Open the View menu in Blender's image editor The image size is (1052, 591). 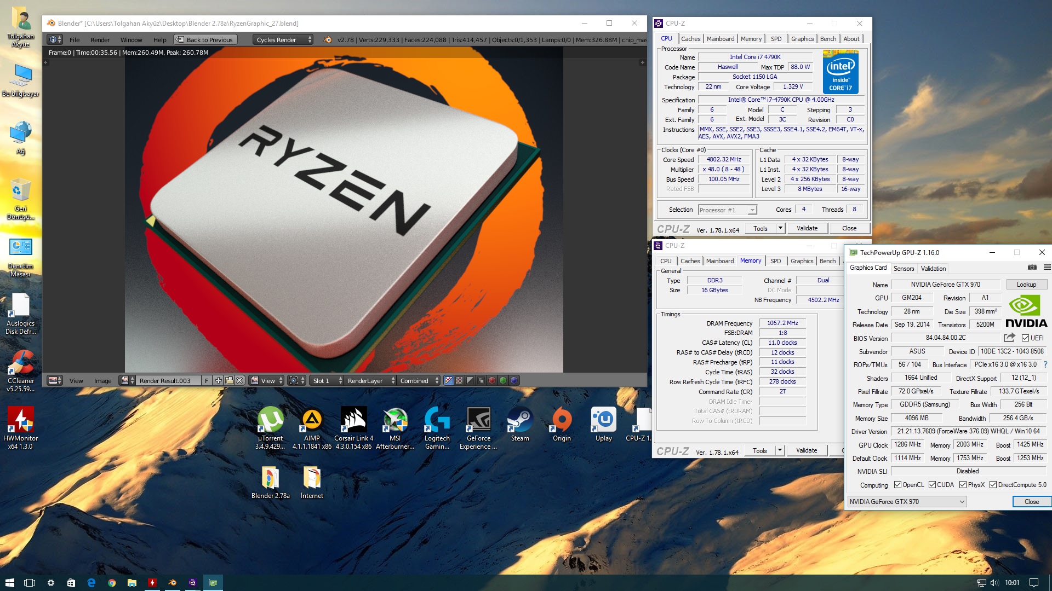point(76,381)
